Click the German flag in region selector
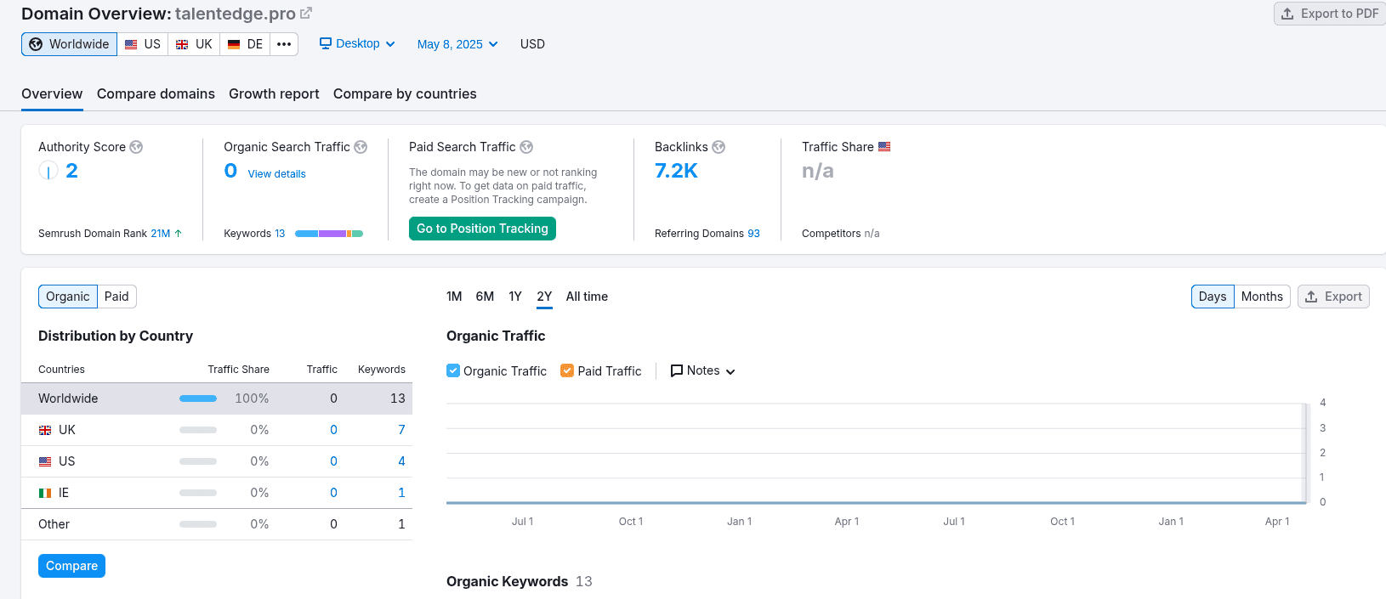Screen dimensions: 1386x599 coord(234,44)
